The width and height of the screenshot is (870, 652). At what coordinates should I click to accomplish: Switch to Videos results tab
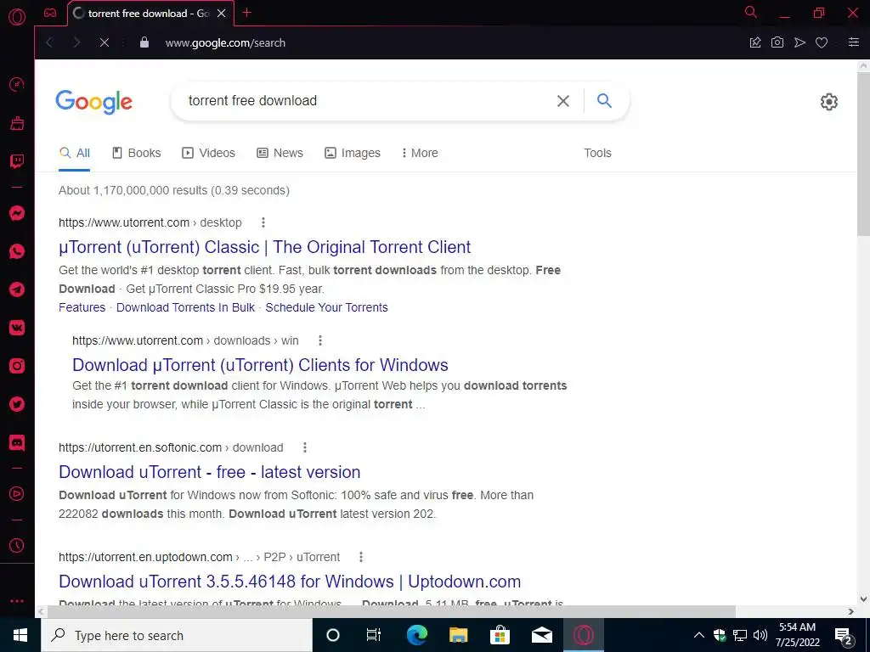coord(209,153)
